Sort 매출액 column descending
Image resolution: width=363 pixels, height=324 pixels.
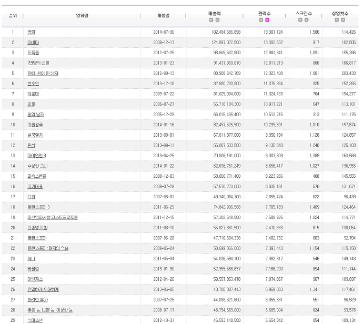(x=217, y=20)
